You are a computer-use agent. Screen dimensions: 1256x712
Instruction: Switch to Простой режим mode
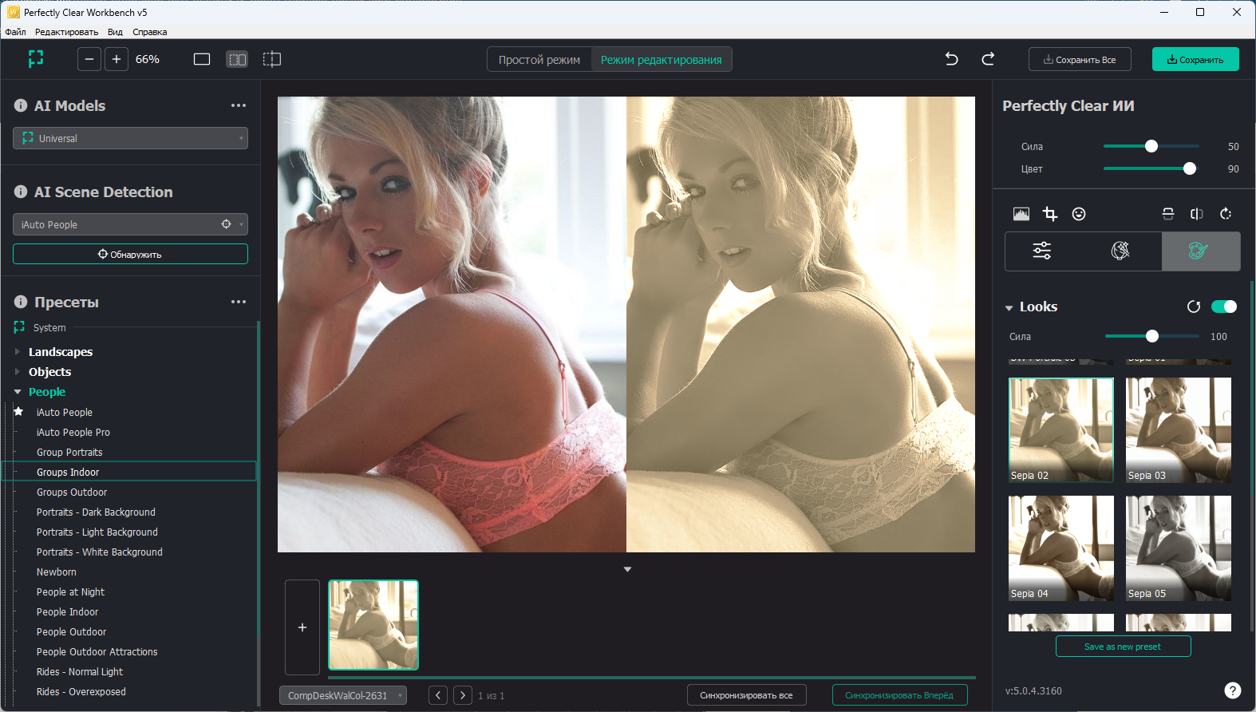[539, 60]
